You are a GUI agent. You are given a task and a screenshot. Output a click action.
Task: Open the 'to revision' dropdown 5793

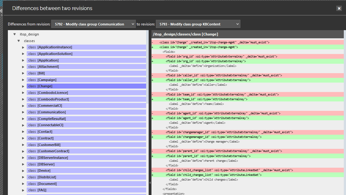pos(198,24)
